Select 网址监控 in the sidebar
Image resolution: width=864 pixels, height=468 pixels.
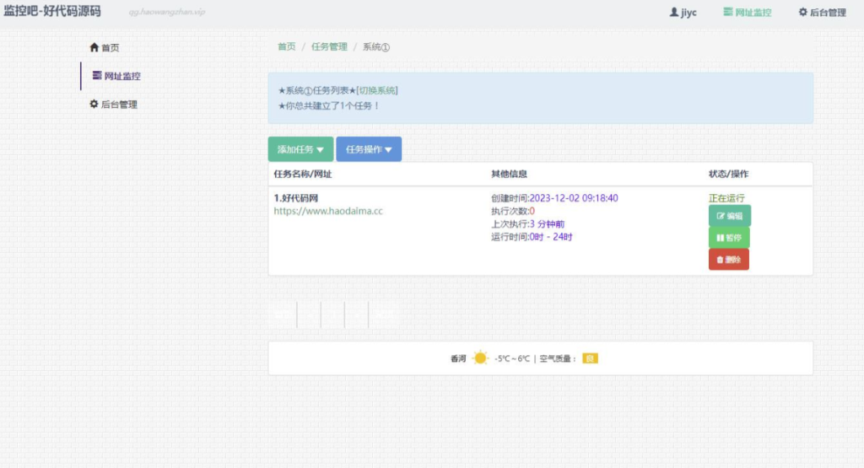[116, 76]
